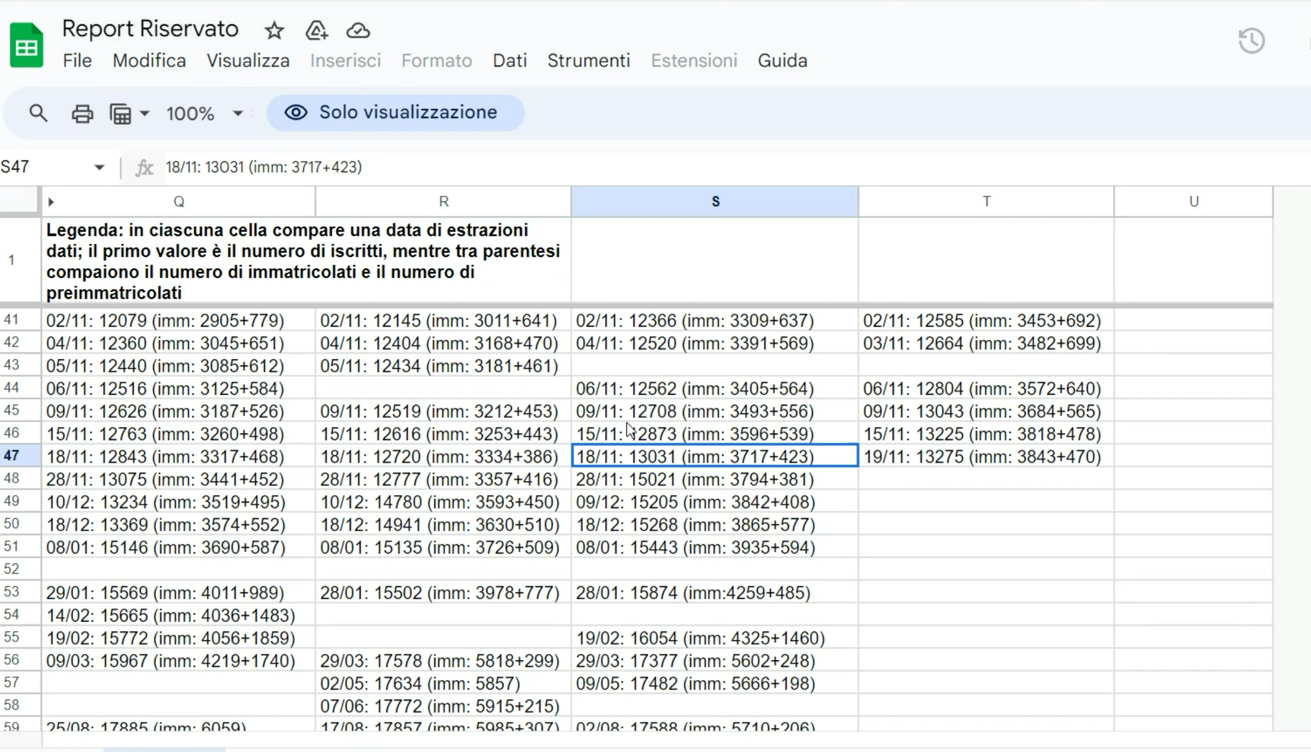Screen dimensions: 1311x752
Task: Select cell 09/05: 17482 (imm: 5666+198)
Action: pyautogui.click(x=715, y=683)
